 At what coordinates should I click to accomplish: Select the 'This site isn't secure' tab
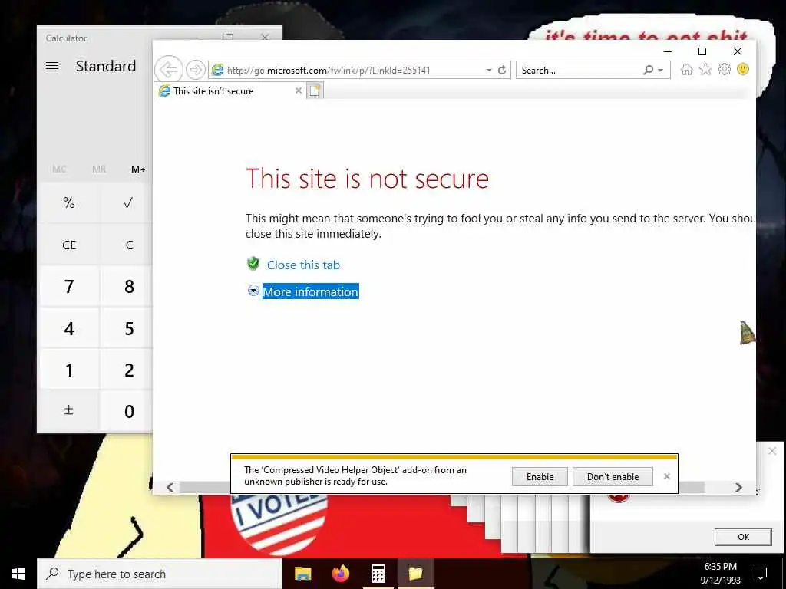point(230,90)
